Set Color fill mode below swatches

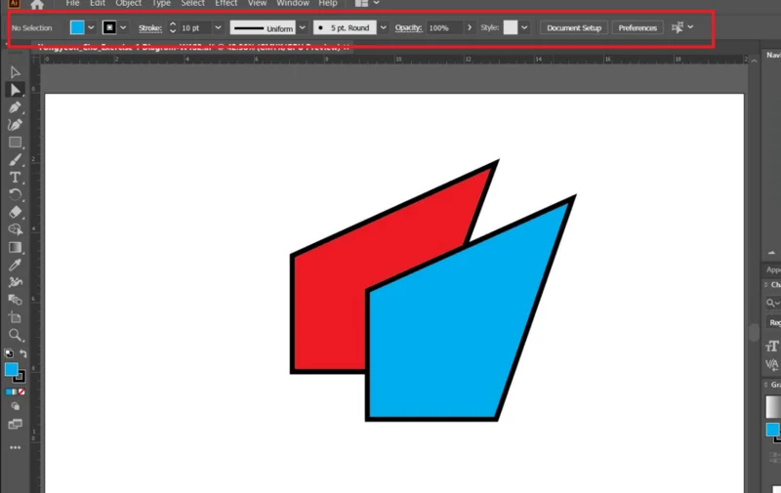[x=8, y=391]
